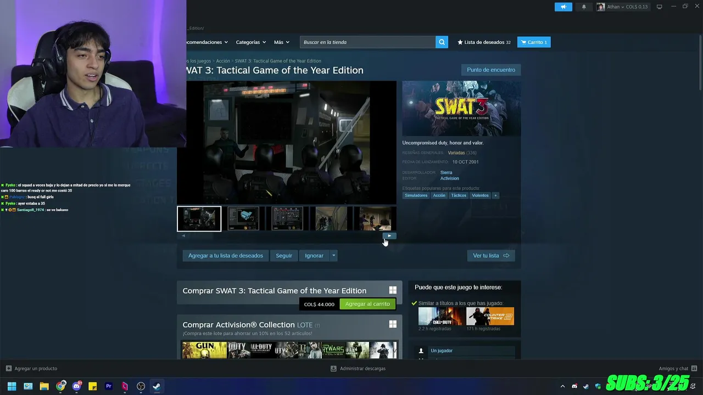Open File Explorer from the taskbar
This screenshot has height=395, width=703.
click(x=44, y=386)
